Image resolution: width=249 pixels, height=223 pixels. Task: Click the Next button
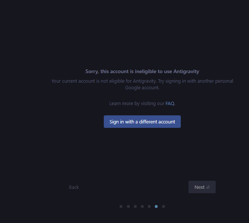pos(202,187)
